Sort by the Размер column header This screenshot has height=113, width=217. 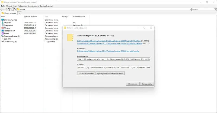[x=65, y=17]
